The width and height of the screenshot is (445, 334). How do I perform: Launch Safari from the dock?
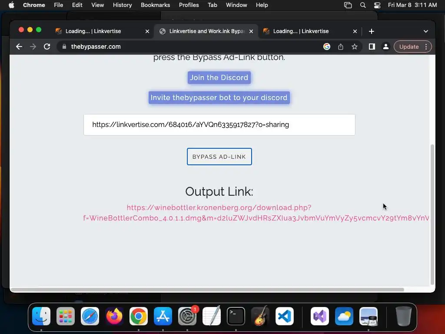coord(90,316)
